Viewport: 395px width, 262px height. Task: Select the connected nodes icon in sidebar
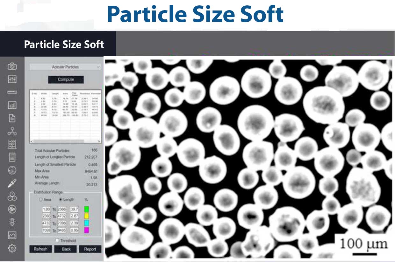pos(12,131)
